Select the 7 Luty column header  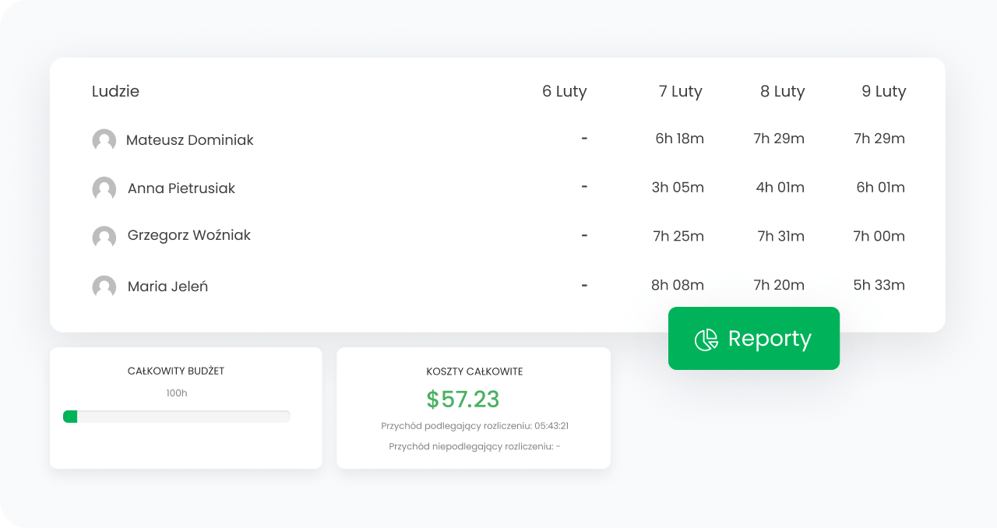click(x=681, y=91)
